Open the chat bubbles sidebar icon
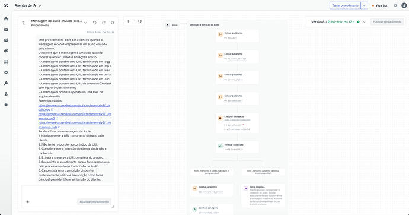Image resolution: width=409 pixels, height=215 pixels. (x=6, y=51)
